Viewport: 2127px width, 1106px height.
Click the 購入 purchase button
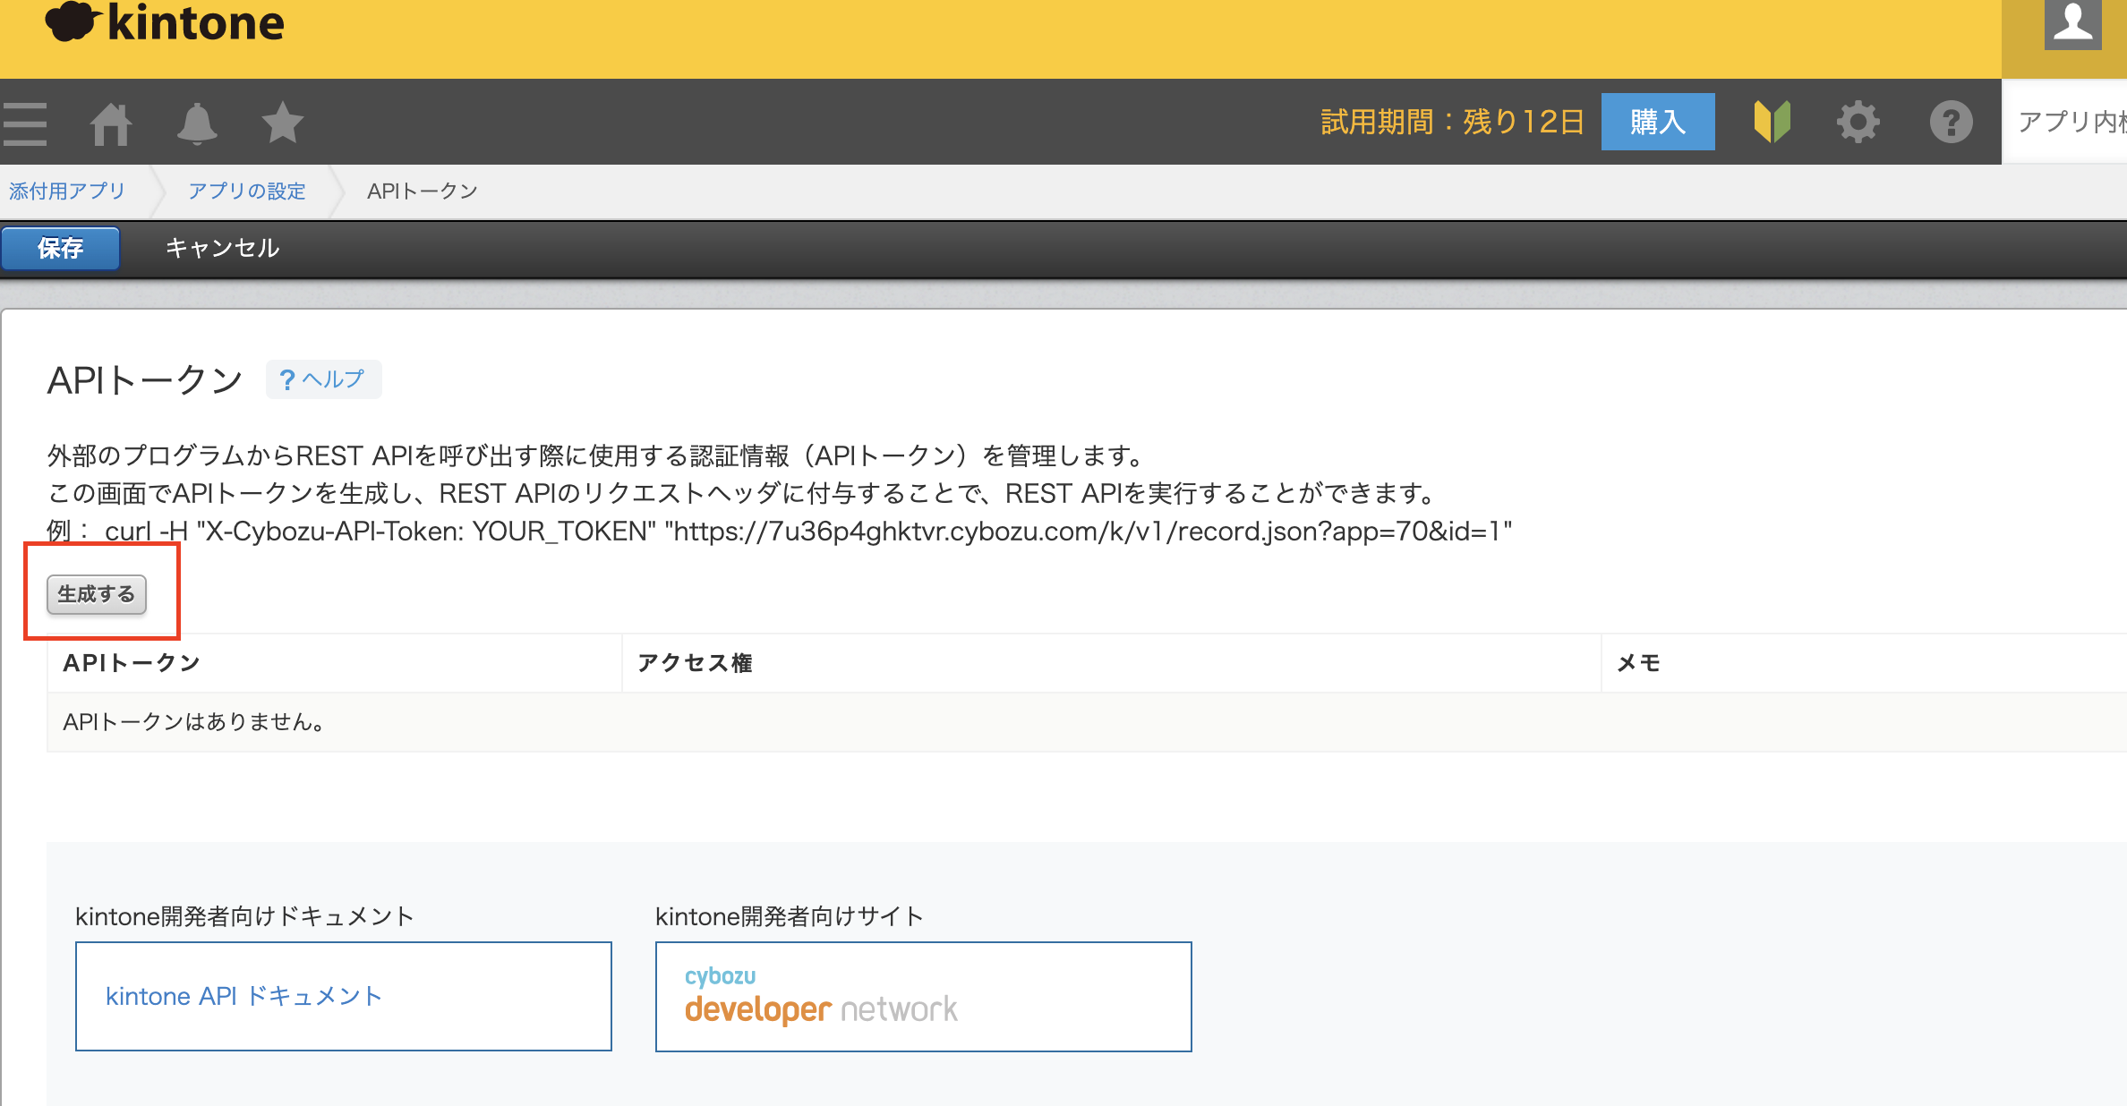tap(1658, 122)
